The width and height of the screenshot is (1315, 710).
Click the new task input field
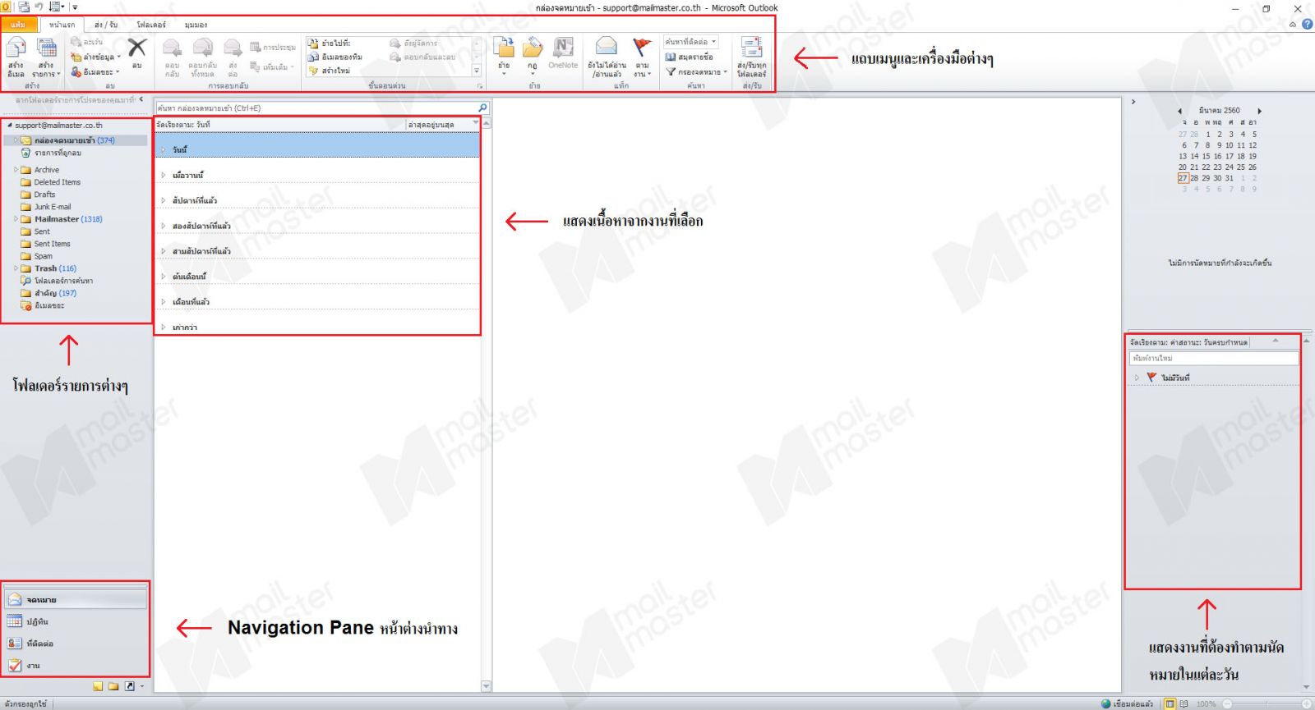tap(1213, 358)
